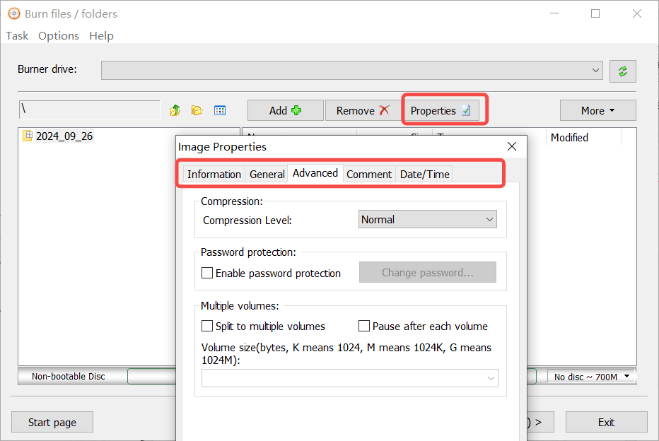
Task: Open the No disc ~ 700M size selector
Action: (x=591, y=377)
